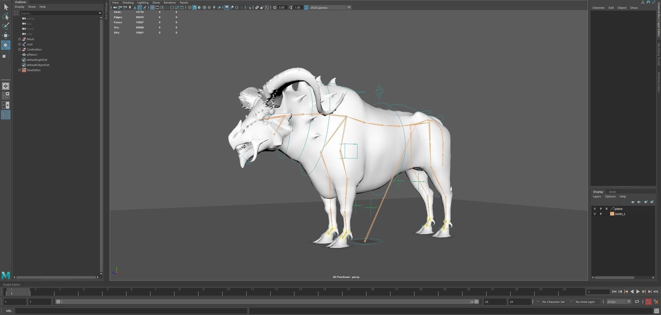Toggle viewport Shadows icon
Image resolution: width=661 pixels, height=315 pixels.
click(x=219, y=7)
